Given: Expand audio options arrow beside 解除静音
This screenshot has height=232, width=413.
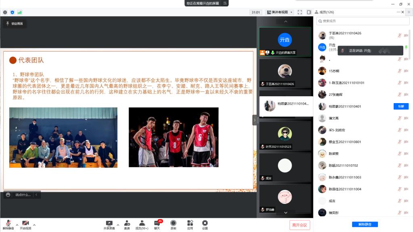Looking at the screenshot, I should click(x=17, y=225).
